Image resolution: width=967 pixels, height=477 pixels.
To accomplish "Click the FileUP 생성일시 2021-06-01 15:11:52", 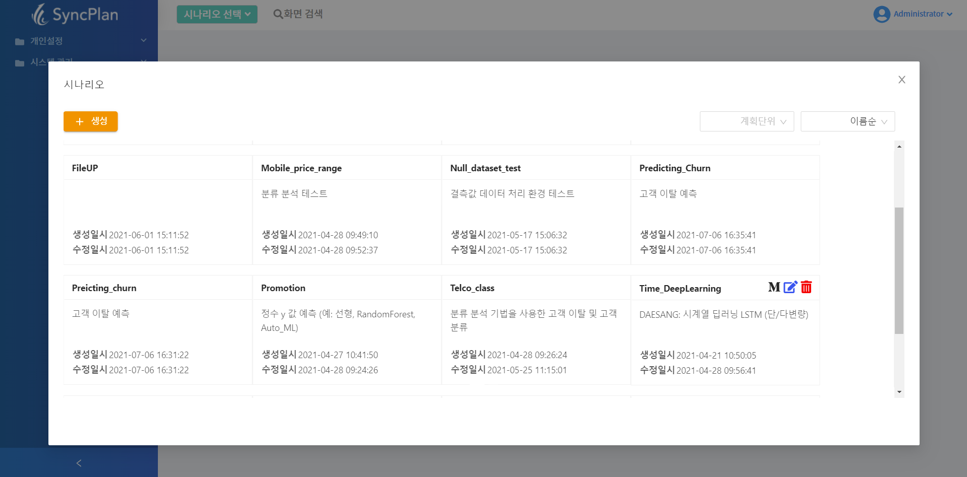I will click(131, 235).
